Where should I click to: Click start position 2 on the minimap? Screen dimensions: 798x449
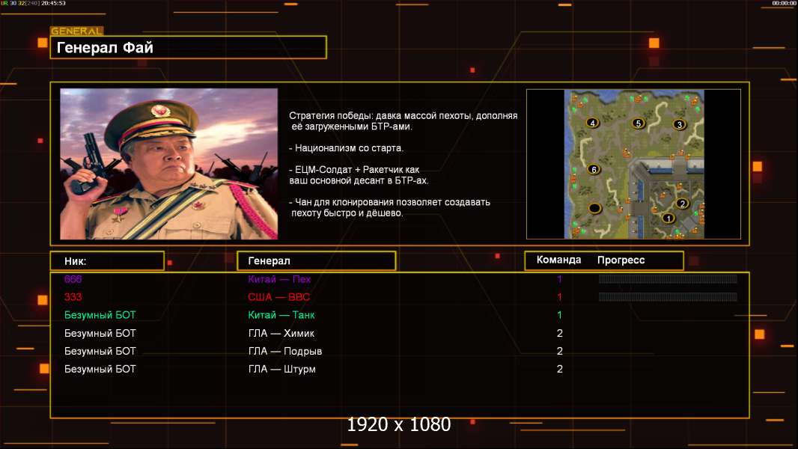[x=682, y=203]
